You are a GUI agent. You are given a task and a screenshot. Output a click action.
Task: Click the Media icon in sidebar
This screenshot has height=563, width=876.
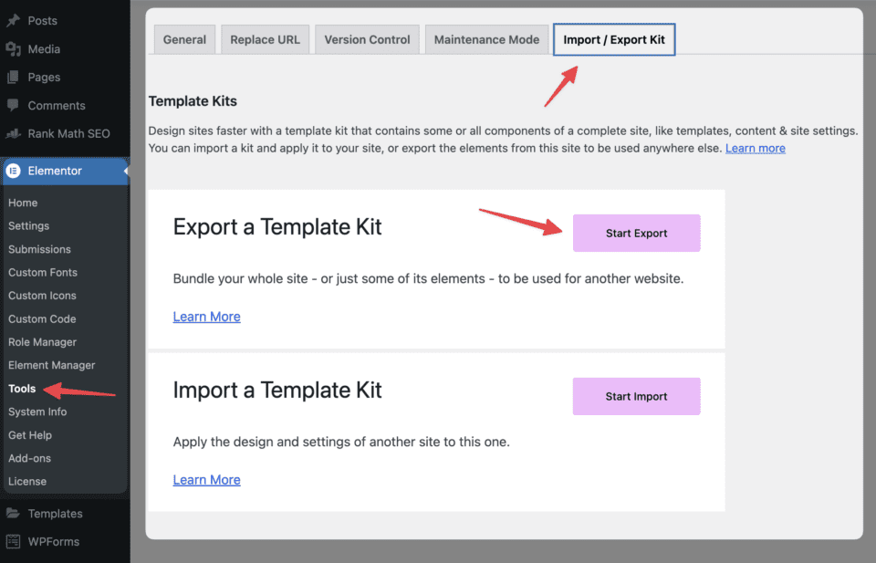click(x=13, y=49)
